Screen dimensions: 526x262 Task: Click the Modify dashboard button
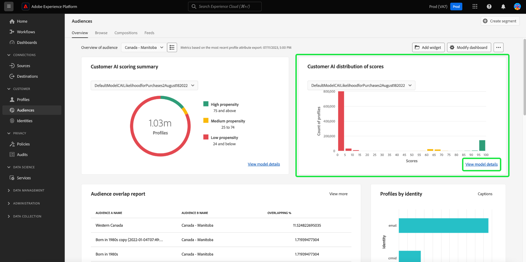(469, 48)
